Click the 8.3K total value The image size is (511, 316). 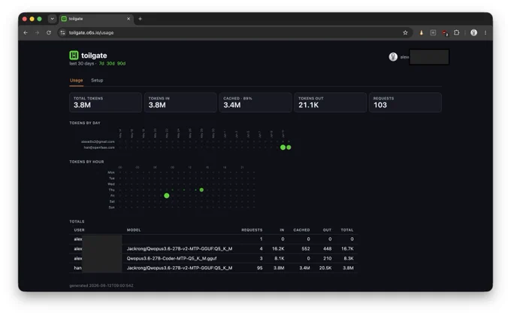[349, 259]
